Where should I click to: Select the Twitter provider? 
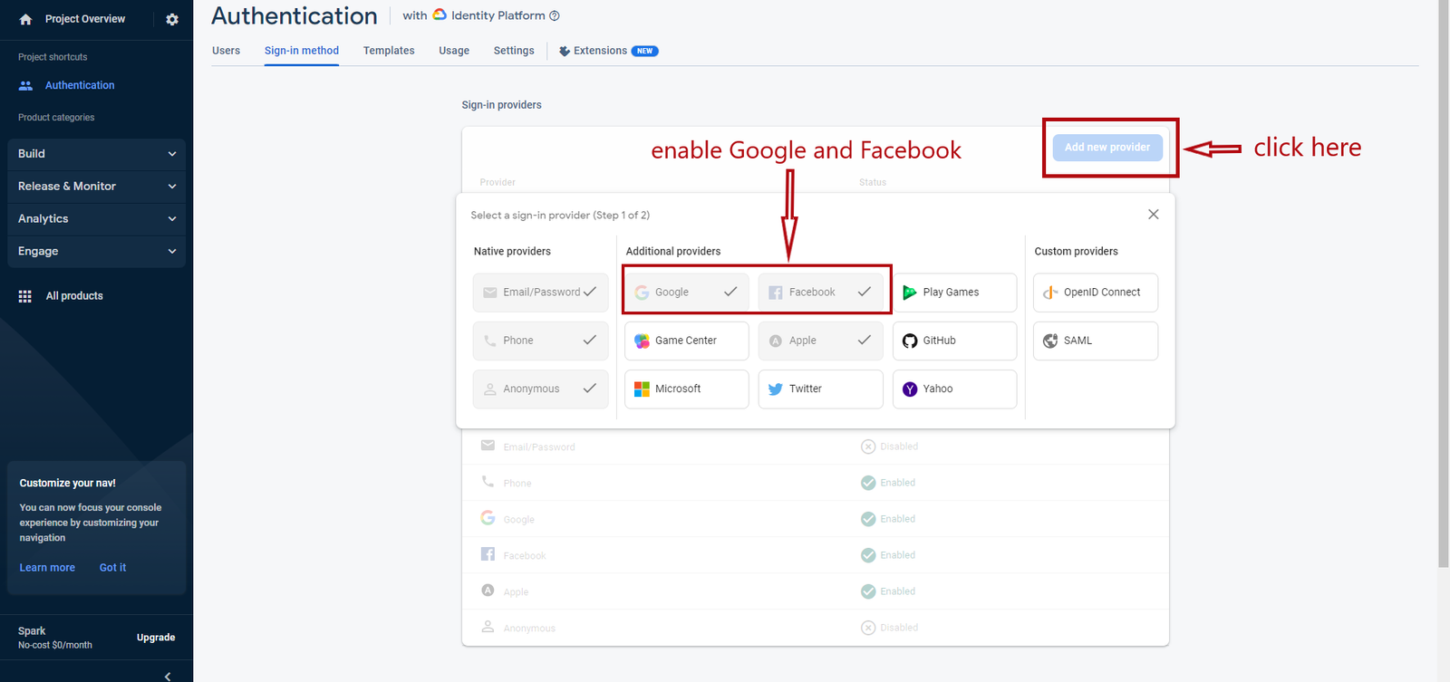[x=820, y=389]
